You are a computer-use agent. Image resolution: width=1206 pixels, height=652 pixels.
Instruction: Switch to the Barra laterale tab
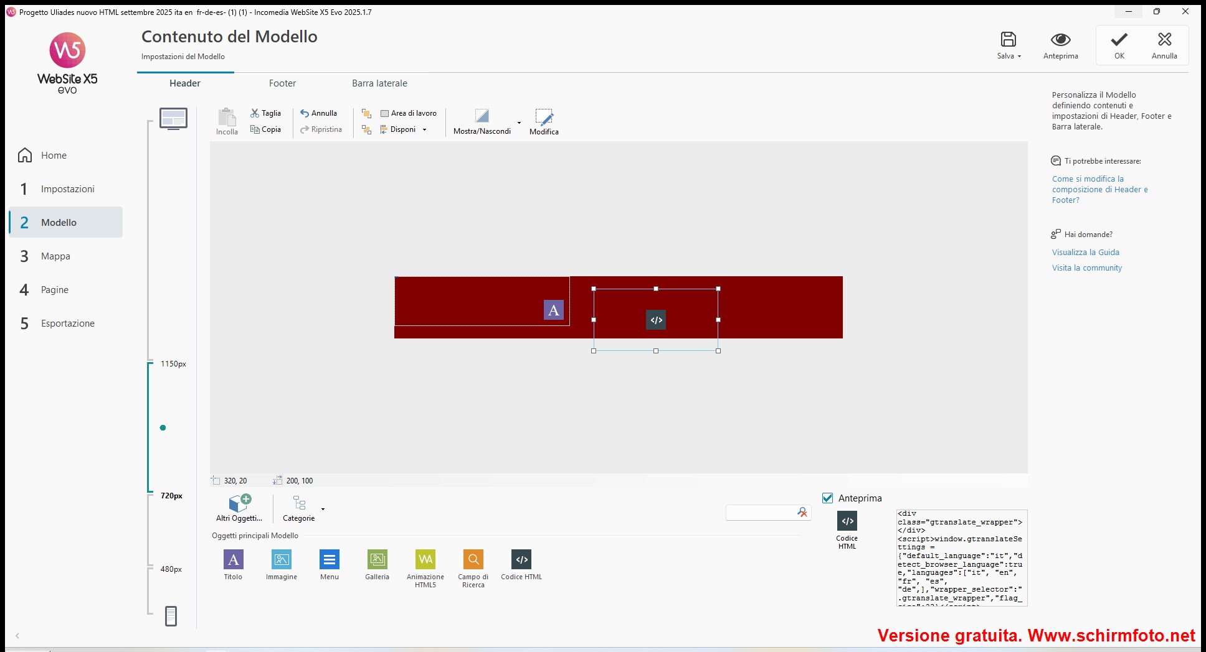[x=379, y=83]
